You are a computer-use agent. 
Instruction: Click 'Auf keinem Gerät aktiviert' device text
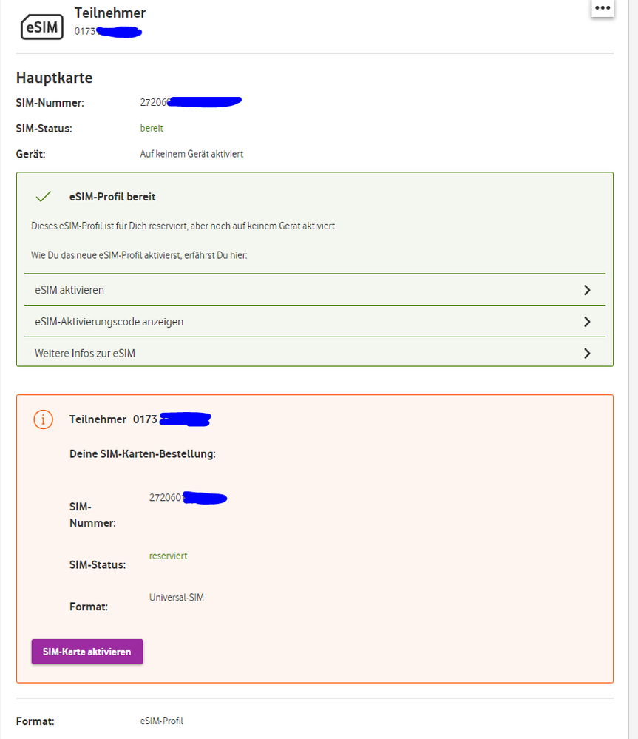pos(191,154)
